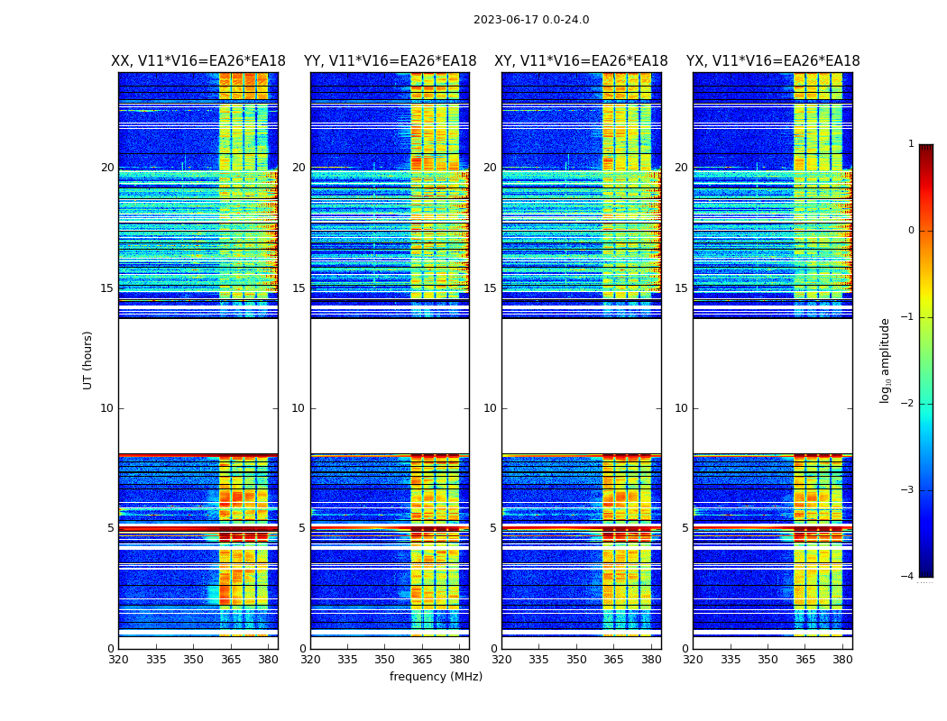Click the red band near 5 hours in XX
Screen dimensions: 947x721
[x=198, y=528]
